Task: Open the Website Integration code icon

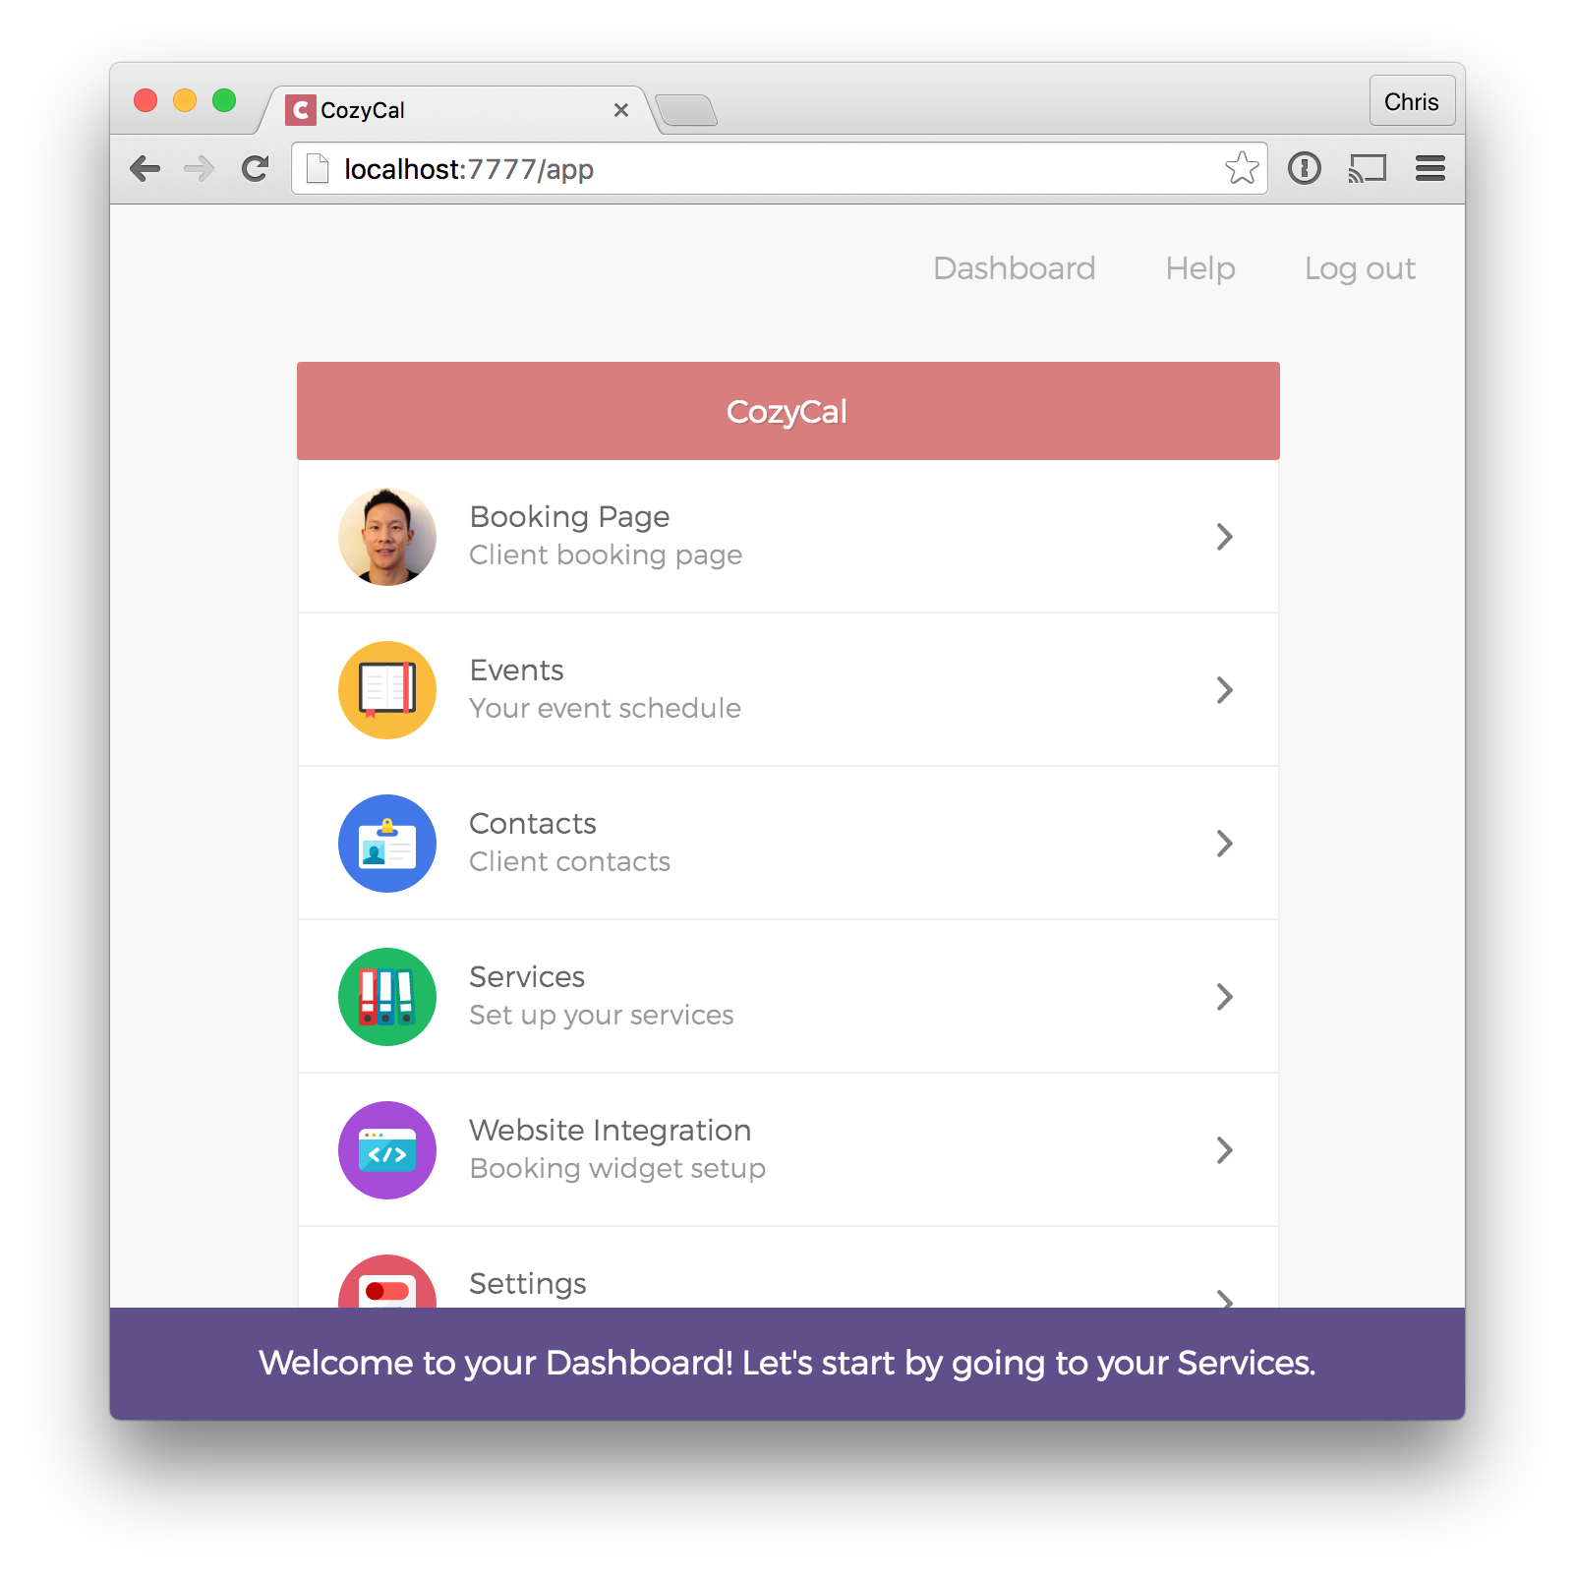Action: click(387, 1150)
